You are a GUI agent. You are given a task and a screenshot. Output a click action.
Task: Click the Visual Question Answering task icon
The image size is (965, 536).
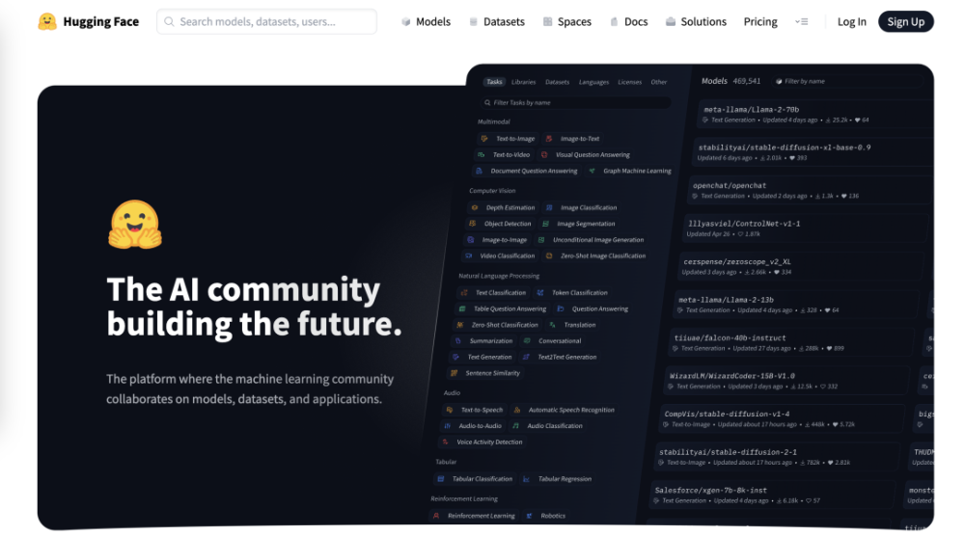click(x=544, y=155)
